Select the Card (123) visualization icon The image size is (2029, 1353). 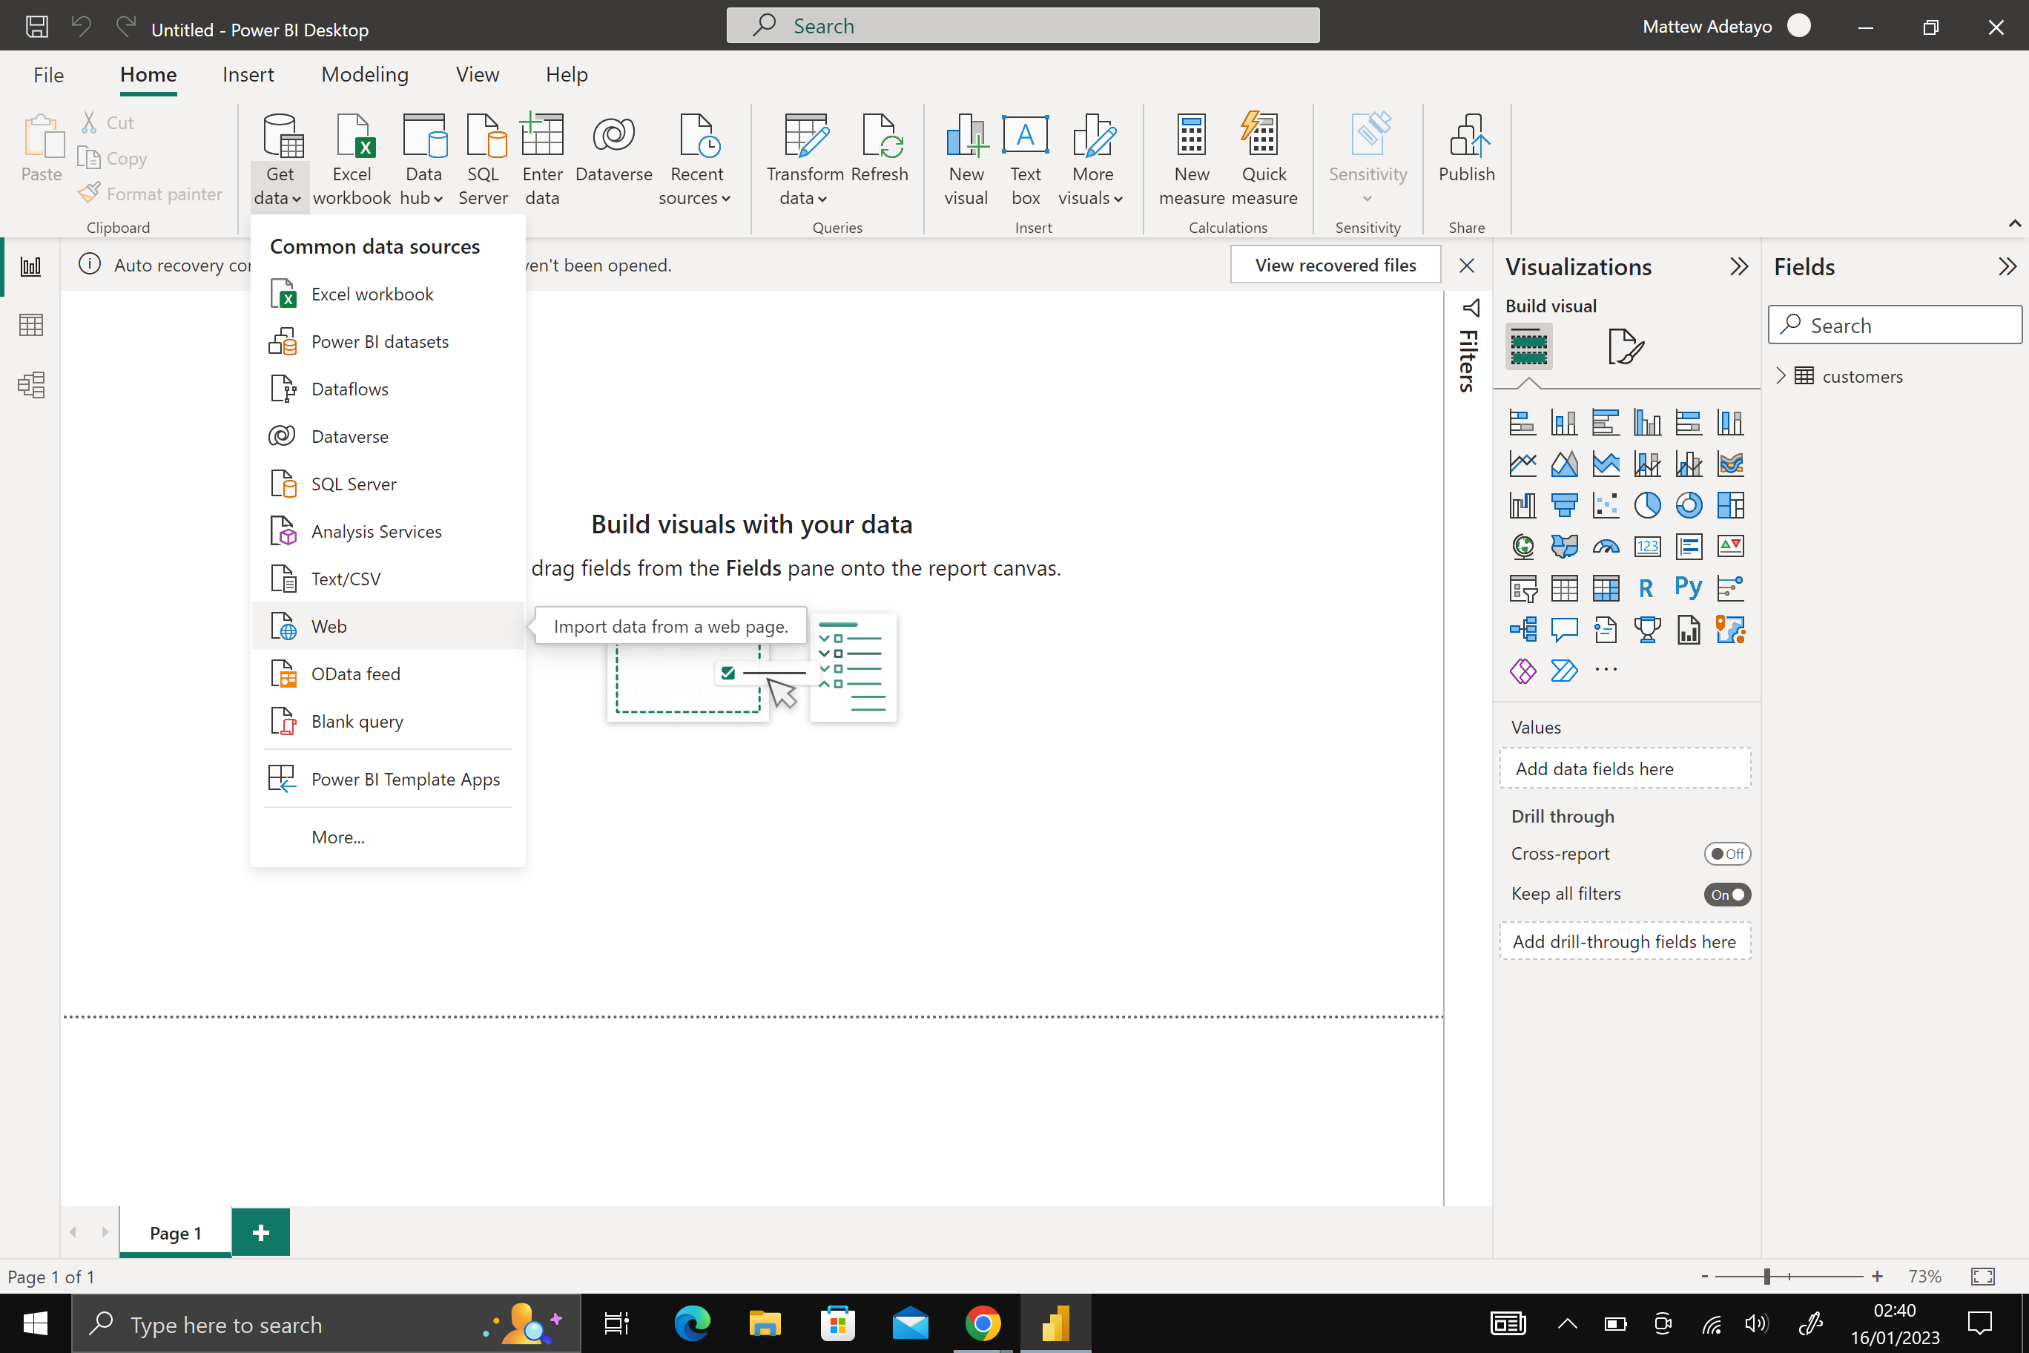(x=1647, y=546)
